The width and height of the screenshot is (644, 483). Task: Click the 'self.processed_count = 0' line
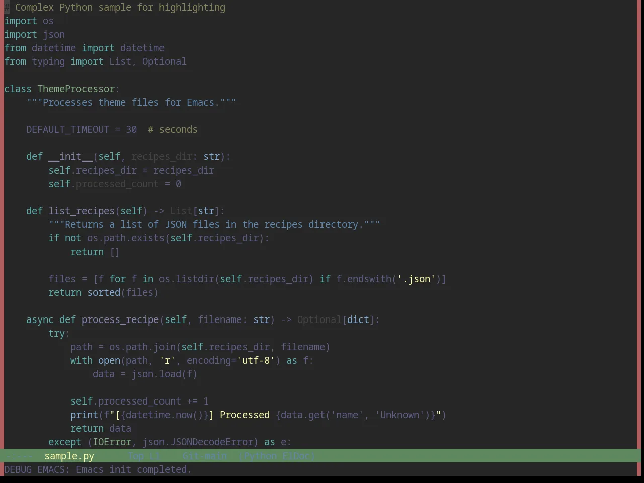115,184
